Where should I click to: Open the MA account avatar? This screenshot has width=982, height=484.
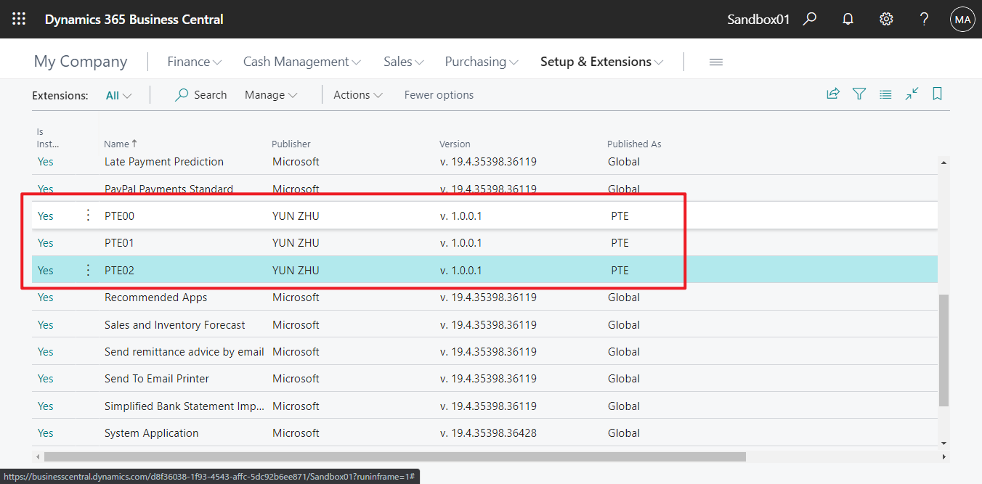coord(962,19)
